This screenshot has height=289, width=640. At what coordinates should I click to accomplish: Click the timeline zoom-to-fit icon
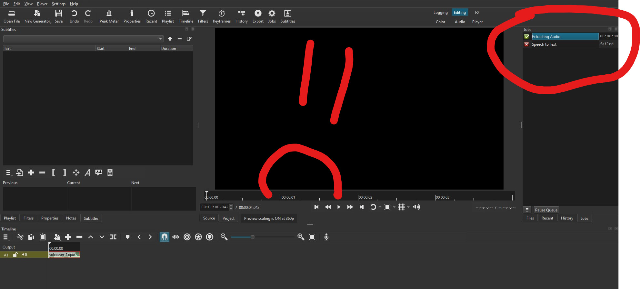point(312,237)
